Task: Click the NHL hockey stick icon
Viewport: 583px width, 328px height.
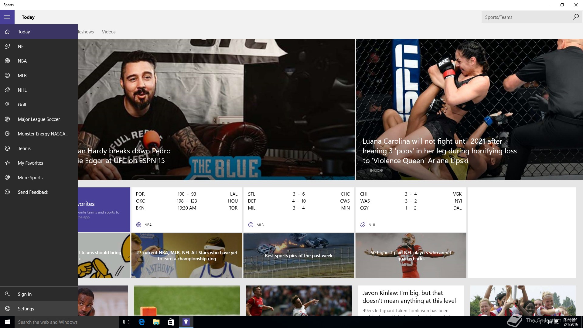Action: pos(7,90)
